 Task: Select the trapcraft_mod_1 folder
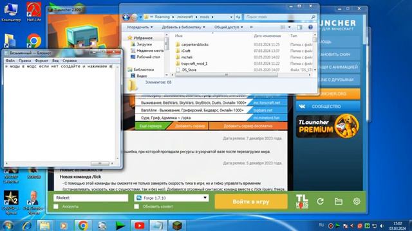(x=194, y=64)
